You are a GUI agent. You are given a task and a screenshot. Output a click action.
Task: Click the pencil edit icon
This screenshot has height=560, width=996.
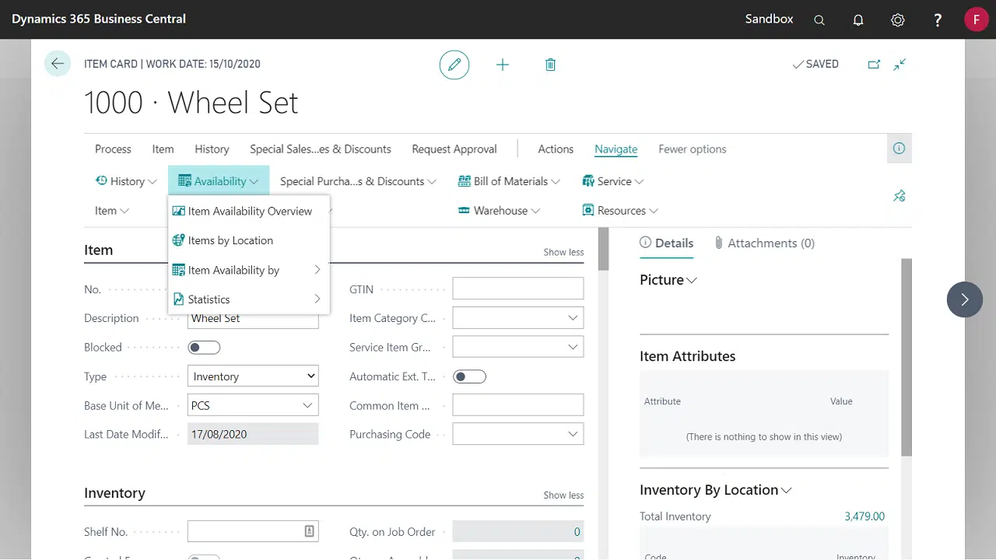(x=454, y=65)
